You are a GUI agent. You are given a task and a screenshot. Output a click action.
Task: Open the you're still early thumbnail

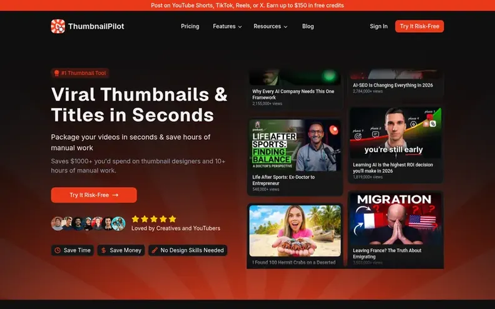(x=395, y=133)
